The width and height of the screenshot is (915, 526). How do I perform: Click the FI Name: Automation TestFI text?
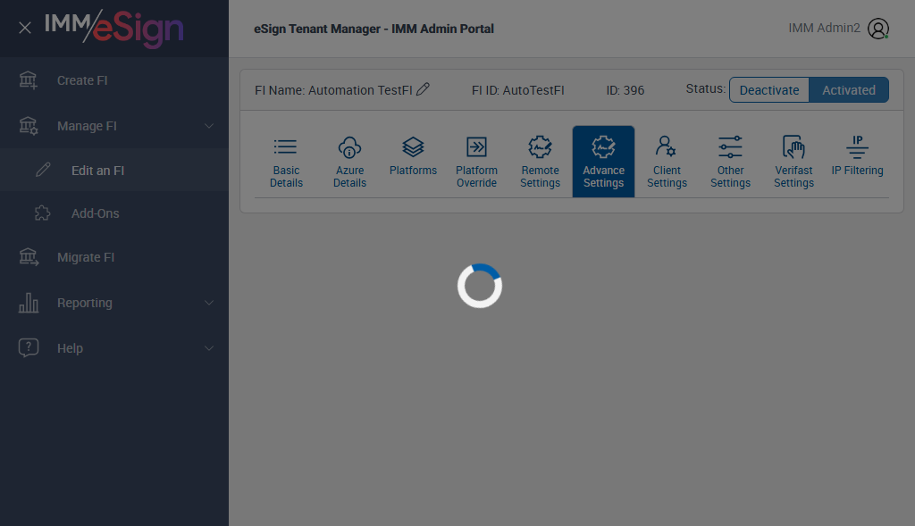[x=333, y=90]
